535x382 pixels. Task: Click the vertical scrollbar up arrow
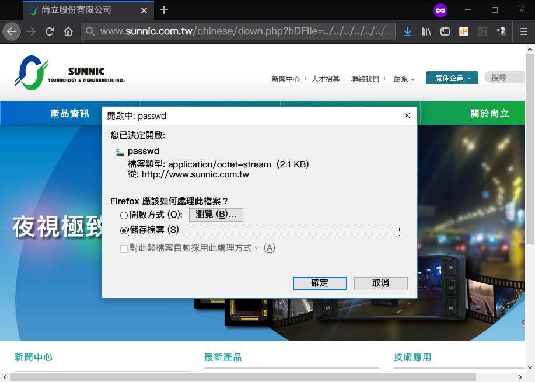click(x=530, y=49)
